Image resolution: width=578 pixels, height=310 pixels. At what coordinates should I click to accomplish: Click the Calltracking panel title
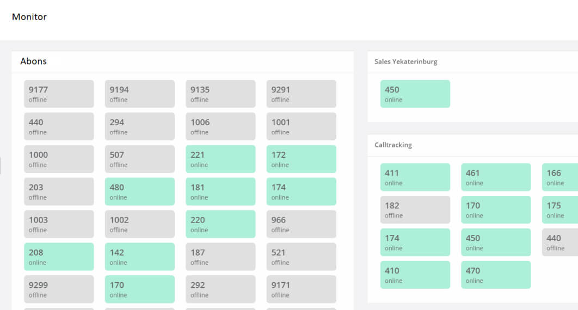[393, 145]
